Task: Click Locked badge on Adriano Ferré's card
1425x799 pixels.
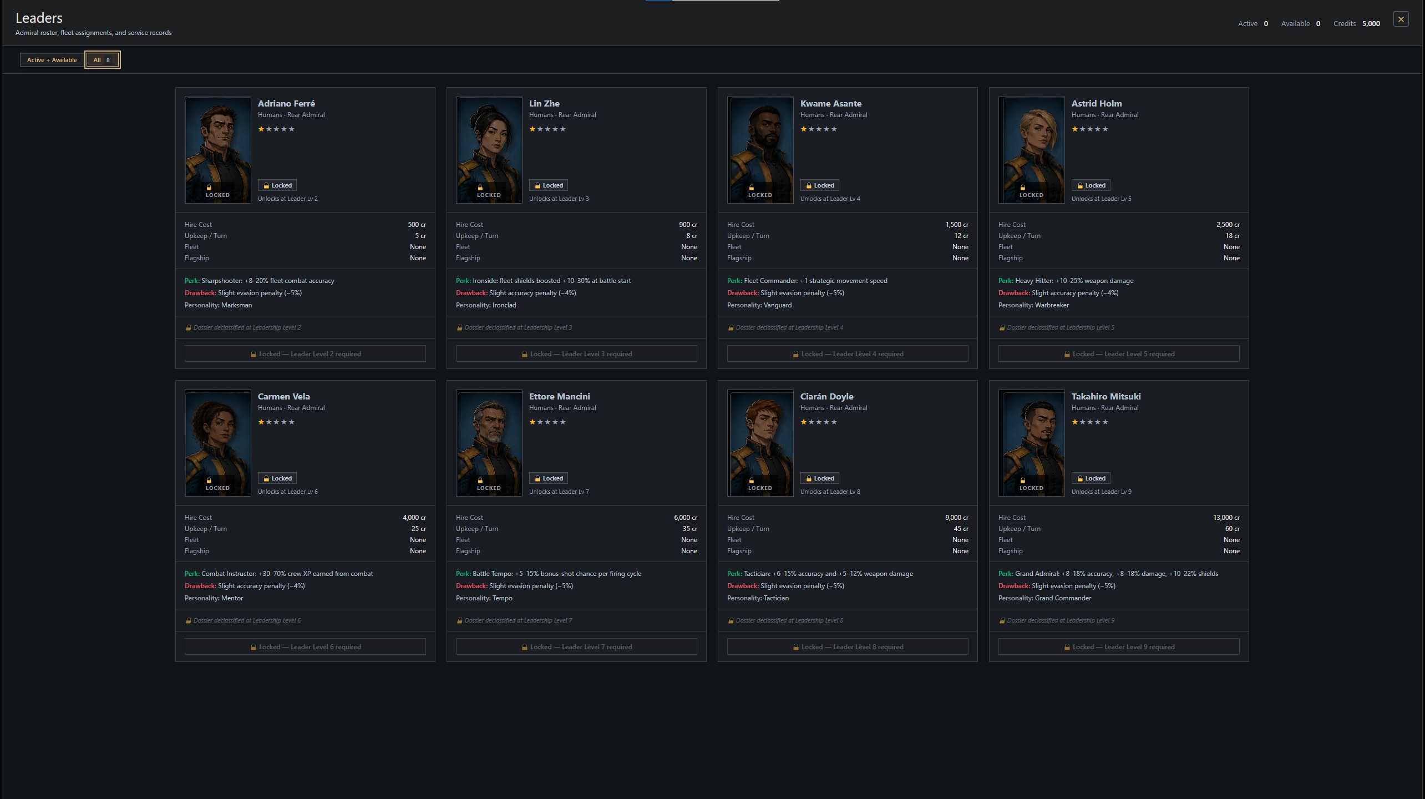Action: pyautogui.click(x=277, y=185)
